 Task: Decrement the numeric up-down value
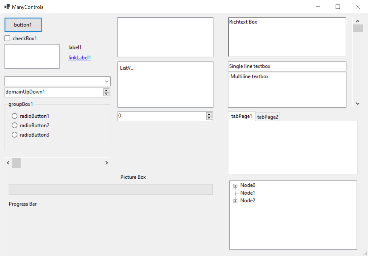pyautogui.click(x=209, y=118)
